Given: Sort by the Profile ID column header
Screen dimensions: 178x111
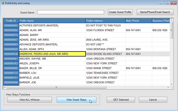Looking at the screenshot, I should coord(11,21).
